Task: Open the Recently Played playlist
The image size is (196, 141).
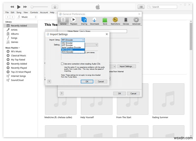Action: (x=21, y=68)
